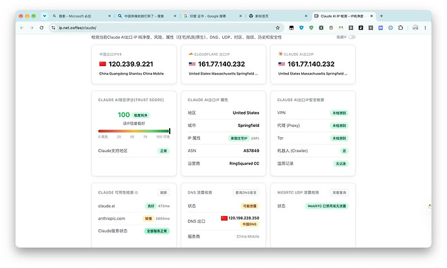Open the orange round face extension icon
The image size is (447, 268).
point(331,28)
